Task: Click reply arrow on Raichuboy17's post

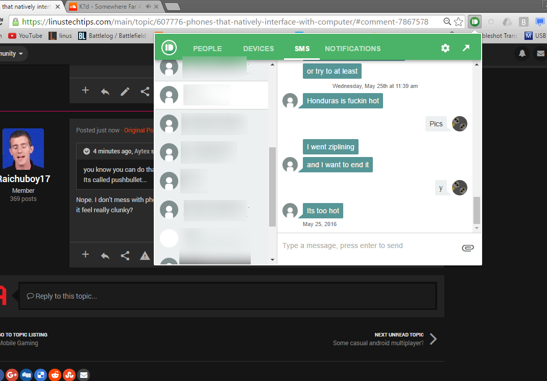Action: tap(105, 256)
